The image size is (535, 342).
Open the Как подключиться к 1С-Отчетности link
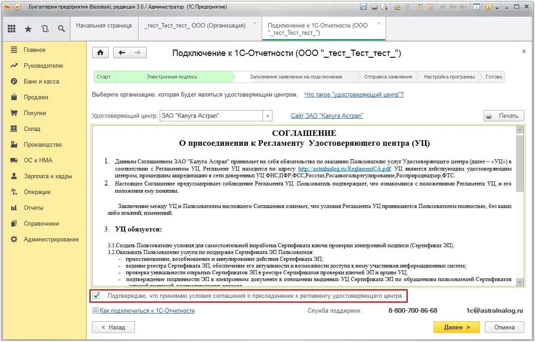(147, 310)
